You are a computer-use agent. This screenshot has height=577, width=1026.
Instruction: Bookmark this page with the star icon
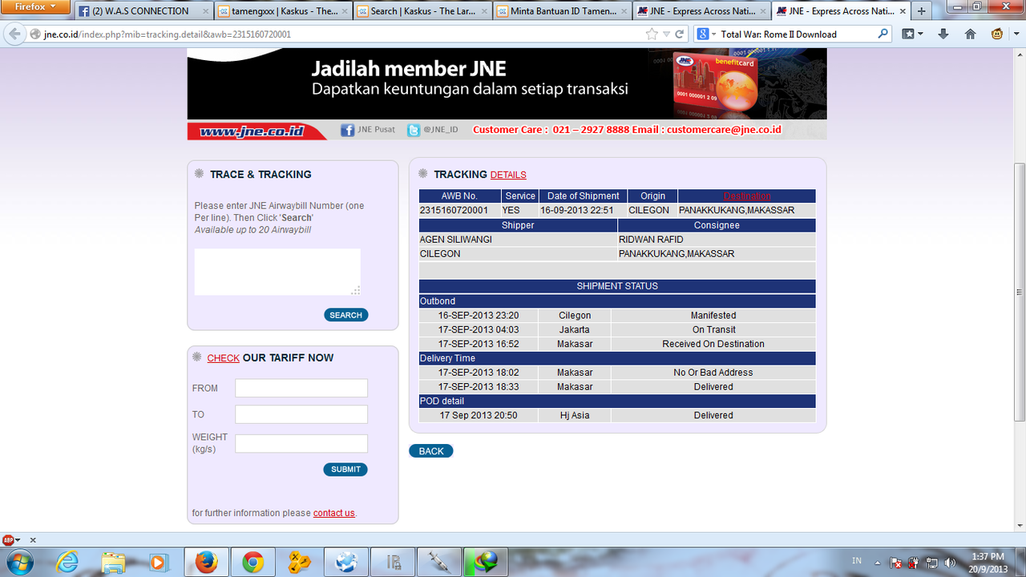[x=652, y=34]
